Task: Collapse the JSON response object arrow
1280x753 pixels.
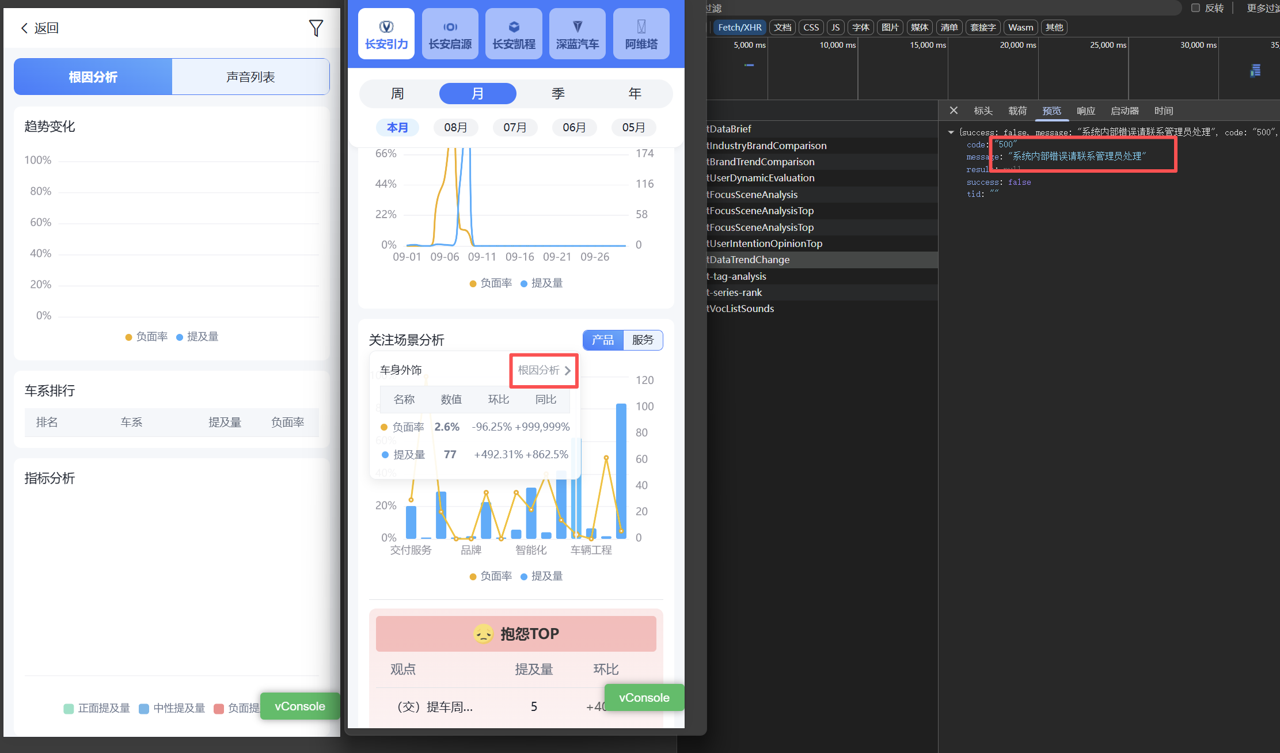Action: point(951,132)
